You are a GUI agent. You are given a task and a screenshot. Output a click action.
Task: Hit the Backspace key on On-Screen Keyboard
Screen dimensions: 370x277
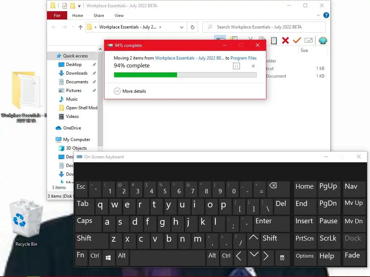[x=278, y=189]
